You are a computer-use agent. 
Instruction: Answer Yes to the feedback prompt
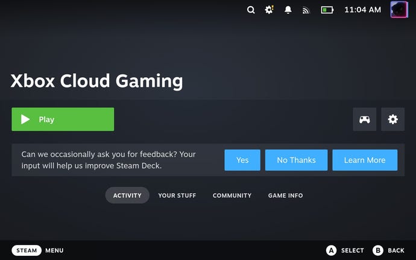coord(242,160)
